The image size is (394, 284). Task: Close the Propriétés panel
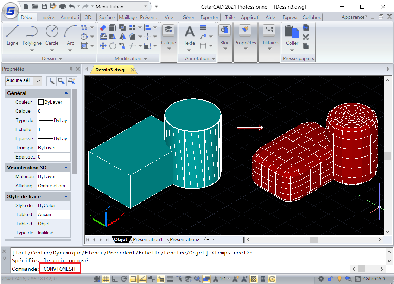point(78,69)
